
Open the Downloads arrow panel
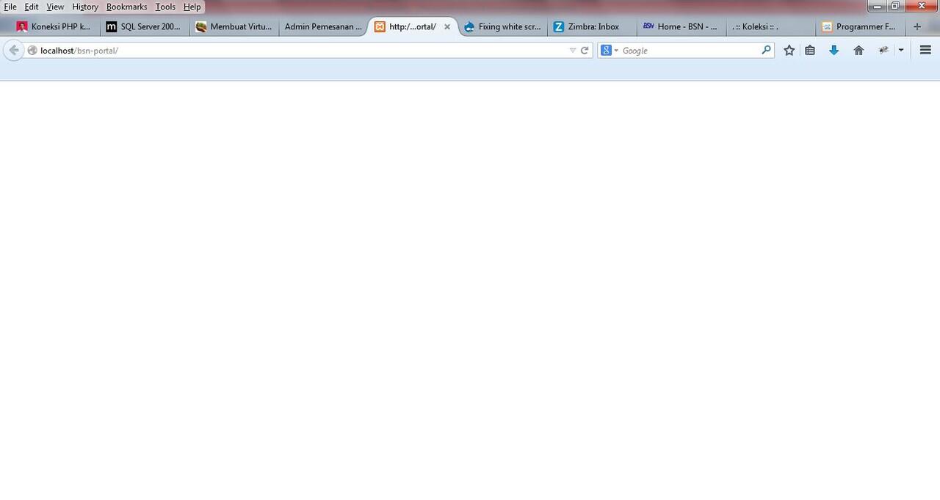click(834, 50)
